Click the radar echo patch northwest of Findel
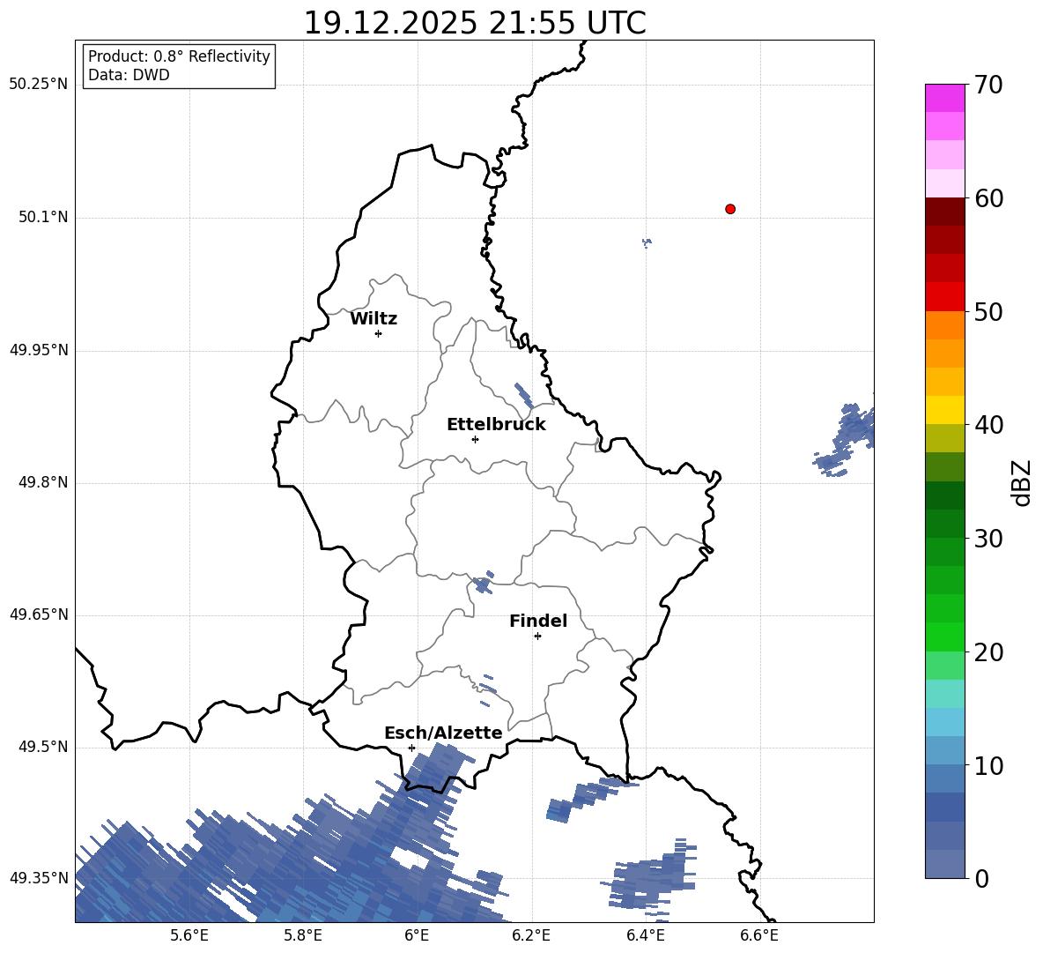Screen dimensions: 1043x953 [484, 583]
